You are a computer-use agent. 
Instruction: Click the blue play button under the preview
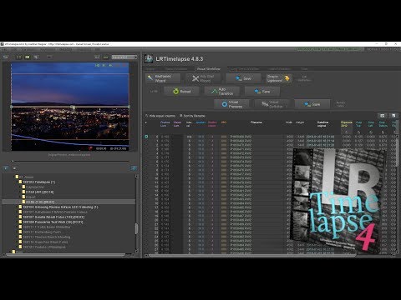pos(6,168)
